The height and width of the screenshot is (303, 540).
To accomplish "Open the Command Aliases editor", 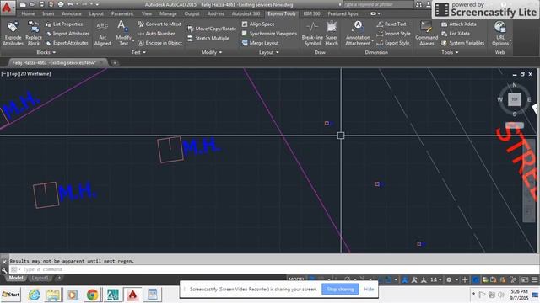I will click(x=426, y=33).
